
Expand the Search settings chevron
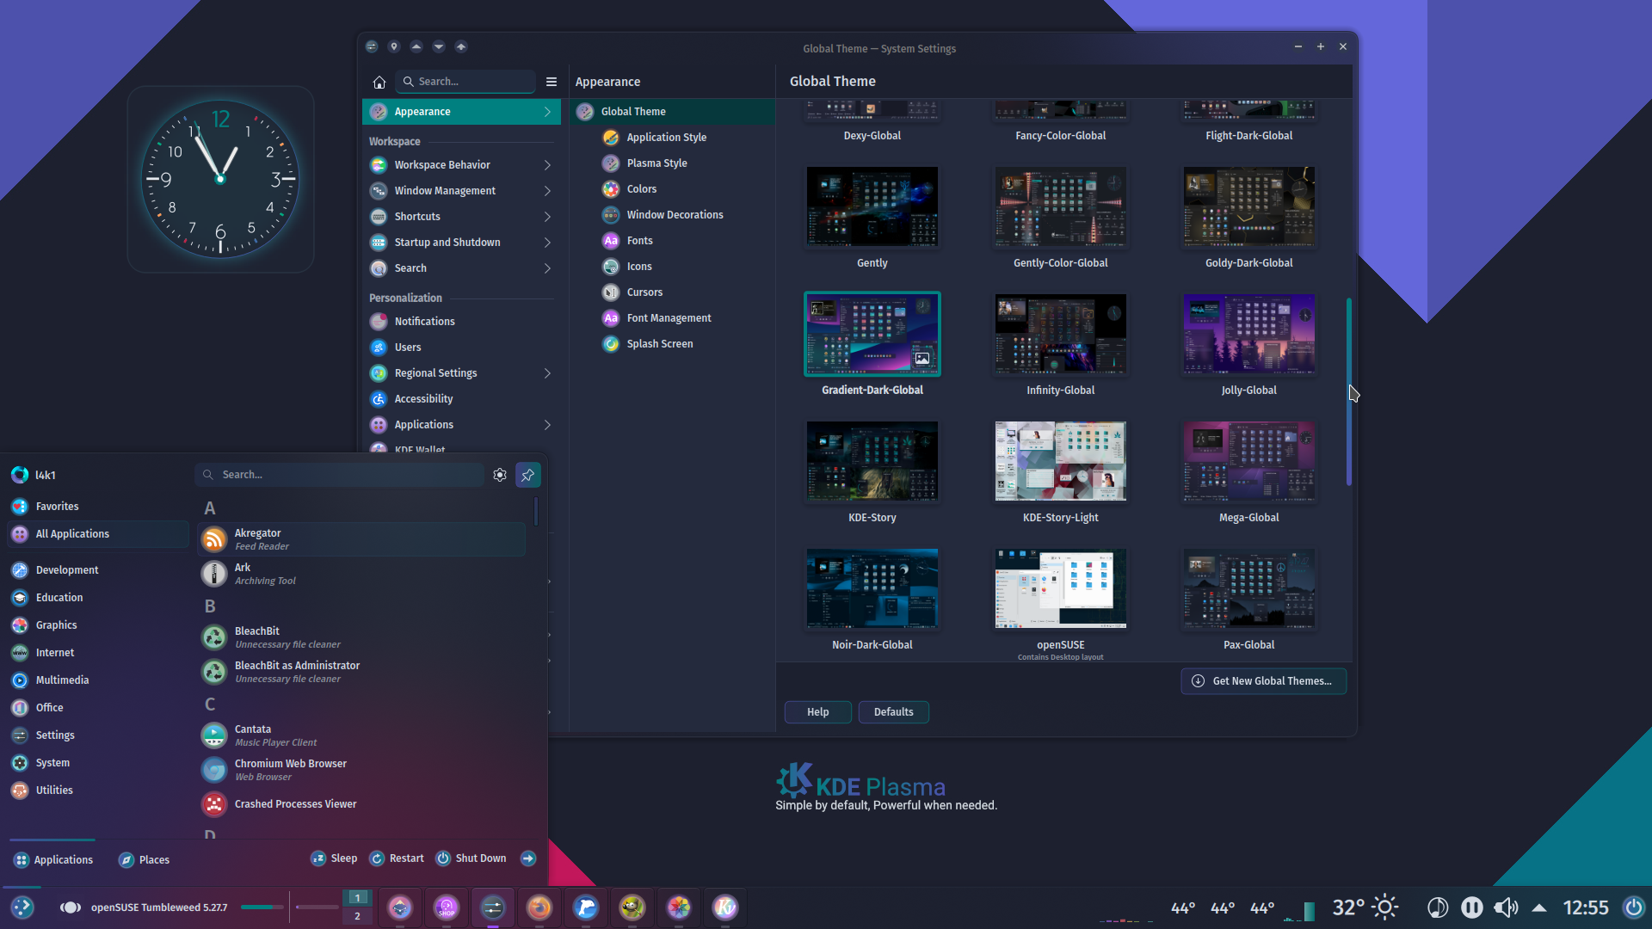[x=547, y=268]
